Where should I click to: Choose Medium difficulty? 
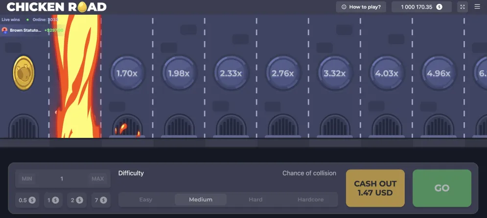point(201,199)
